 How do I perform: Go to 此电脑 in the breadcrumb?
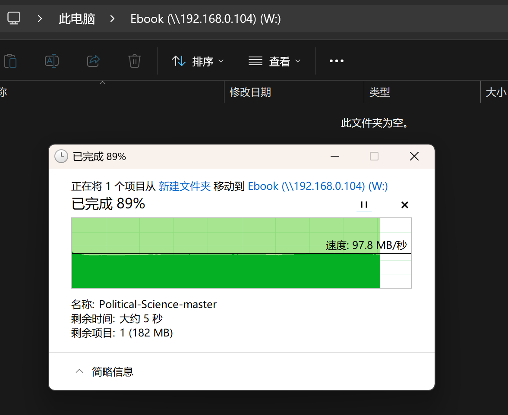pyautogui.click(x=77, y=19)
